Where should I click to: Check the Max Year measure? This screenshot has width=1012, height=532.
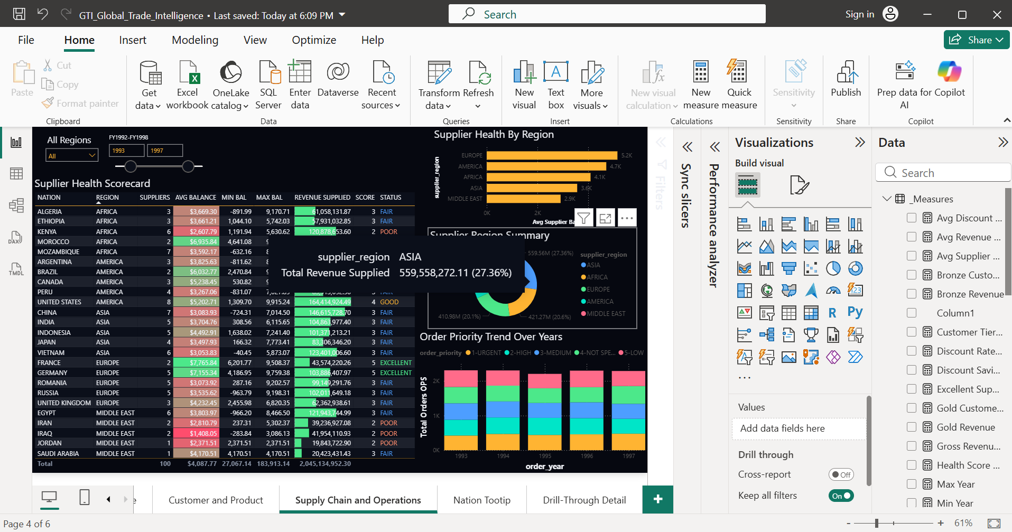pos(912,484)
